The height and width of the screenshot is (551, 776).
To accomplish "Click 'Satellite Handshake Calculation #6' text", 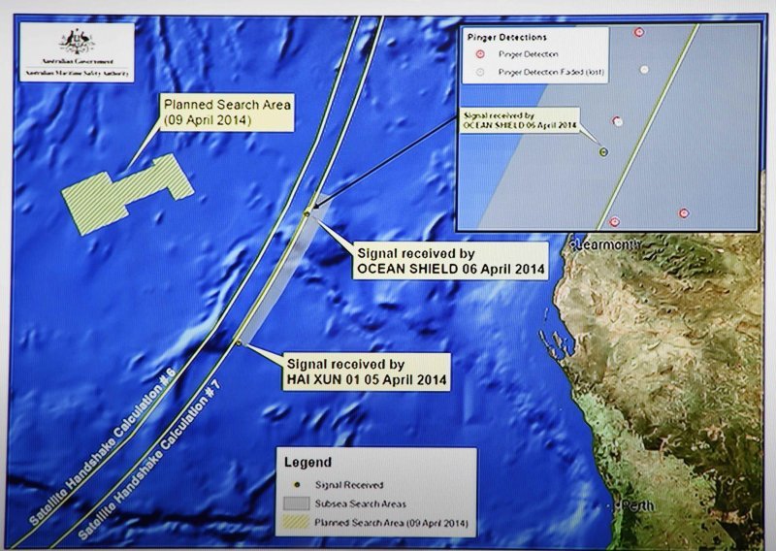I will pos(103,446).
